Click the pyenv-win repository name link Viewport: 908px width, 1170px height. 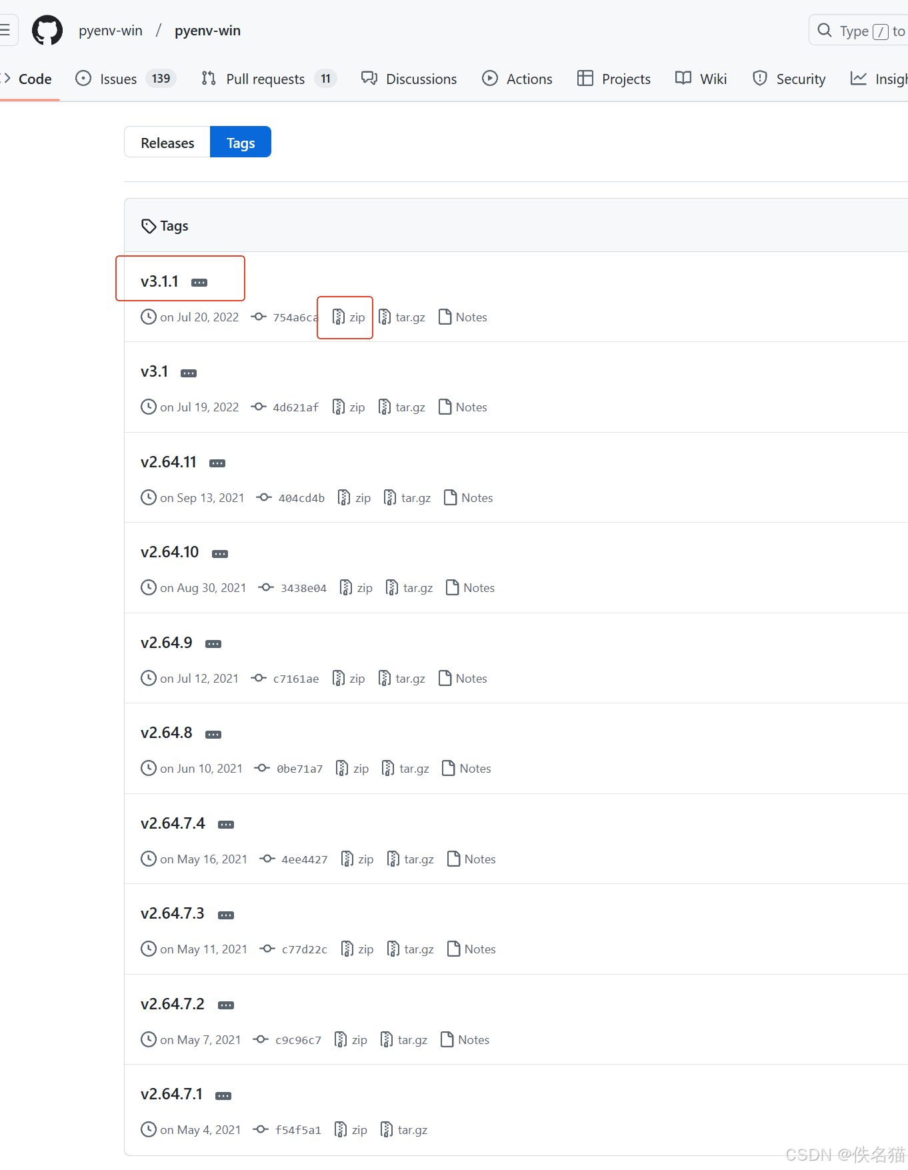pos(207,31)
